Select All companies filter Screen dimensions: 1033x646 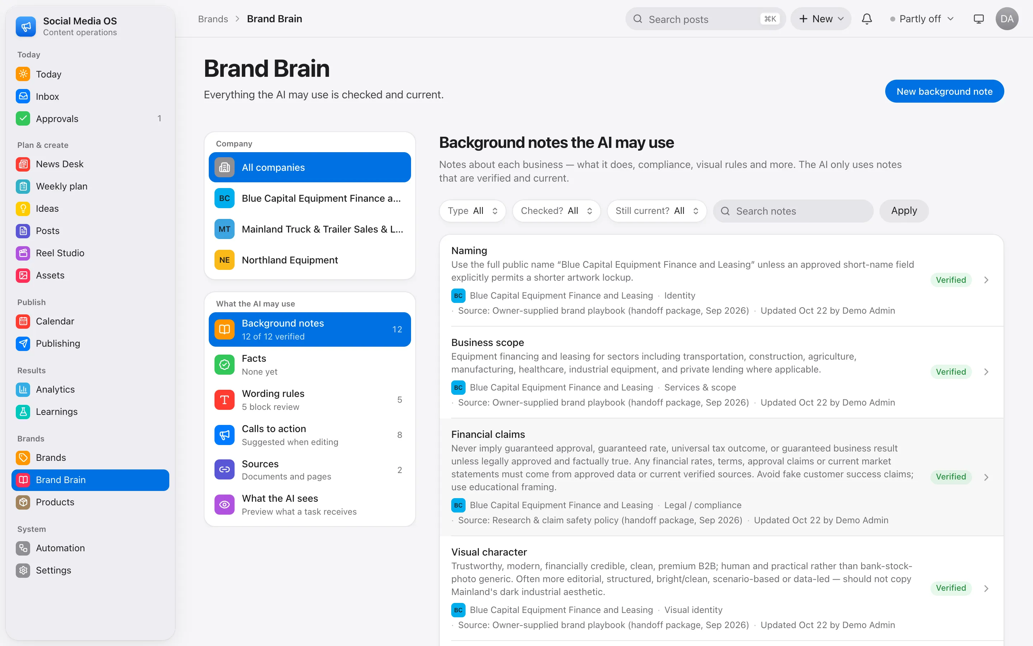(x=310, y=168)
